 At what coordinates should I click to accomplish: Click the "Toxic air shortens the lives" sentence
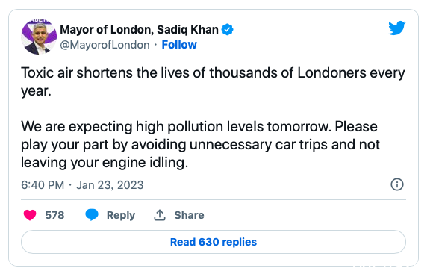point(213,82)
